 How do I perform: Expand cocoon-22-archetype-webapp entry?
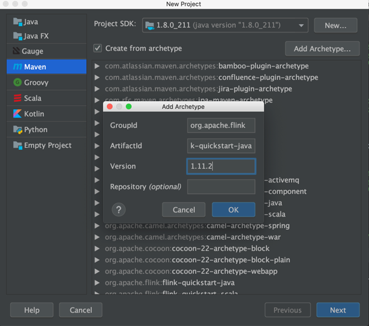click(x=97, y=271)
